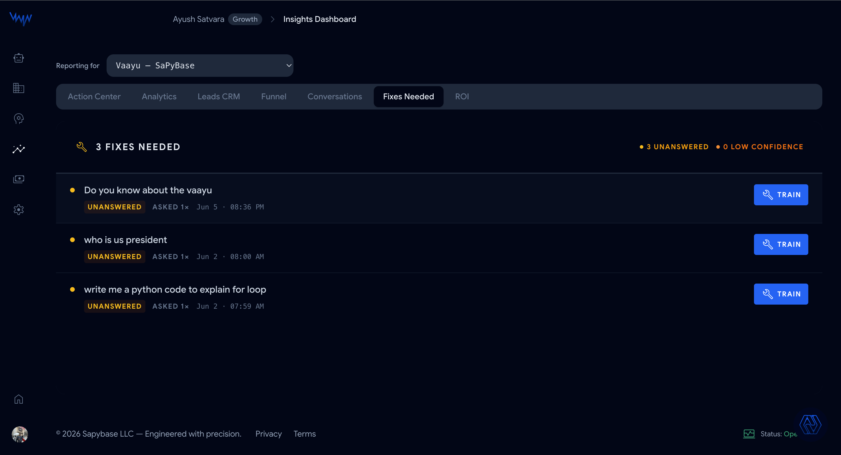Click the '3 FIXES NEEDED' heading

point(138,147)
